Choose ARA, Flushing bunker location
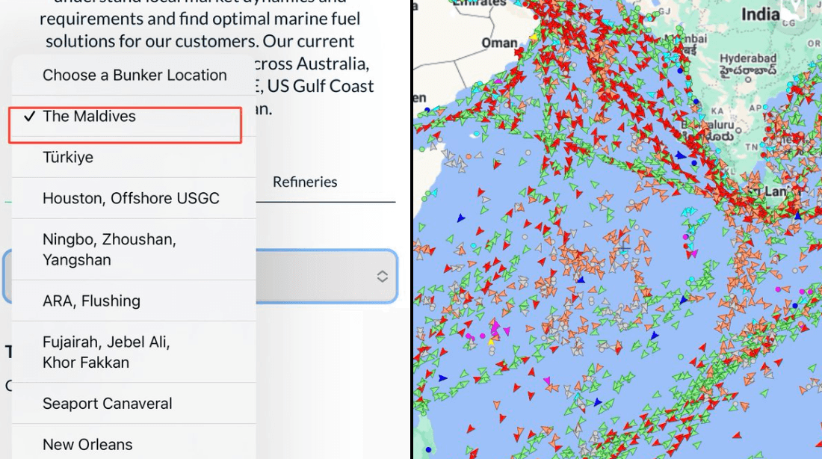 click(91, 301)
